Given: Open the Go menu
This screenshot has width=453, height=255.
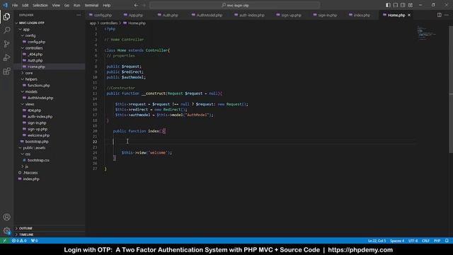Looking at the screenshot, I should point(67,5).
